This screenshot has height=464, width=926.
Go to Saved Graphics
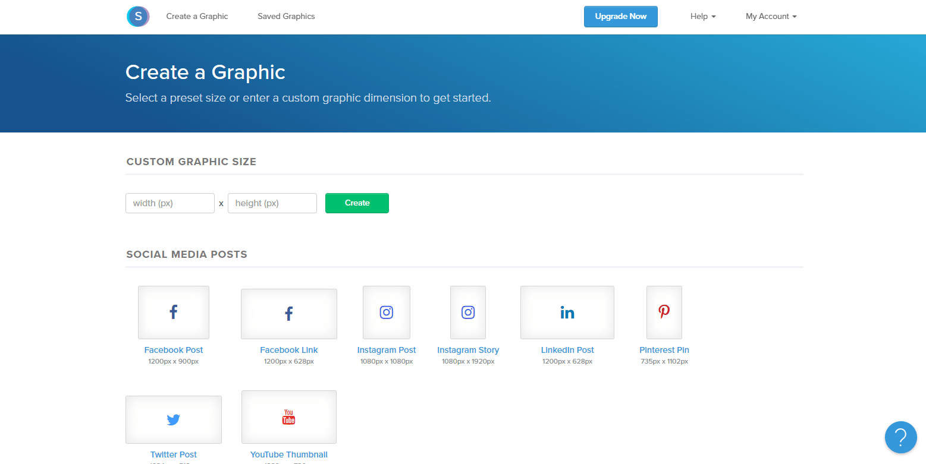click(286, 17)
